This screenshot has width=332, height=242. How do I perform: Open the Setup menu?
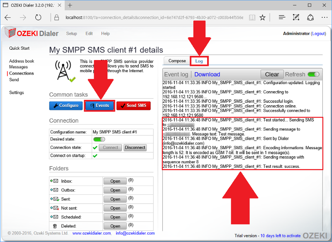point(71,34)
